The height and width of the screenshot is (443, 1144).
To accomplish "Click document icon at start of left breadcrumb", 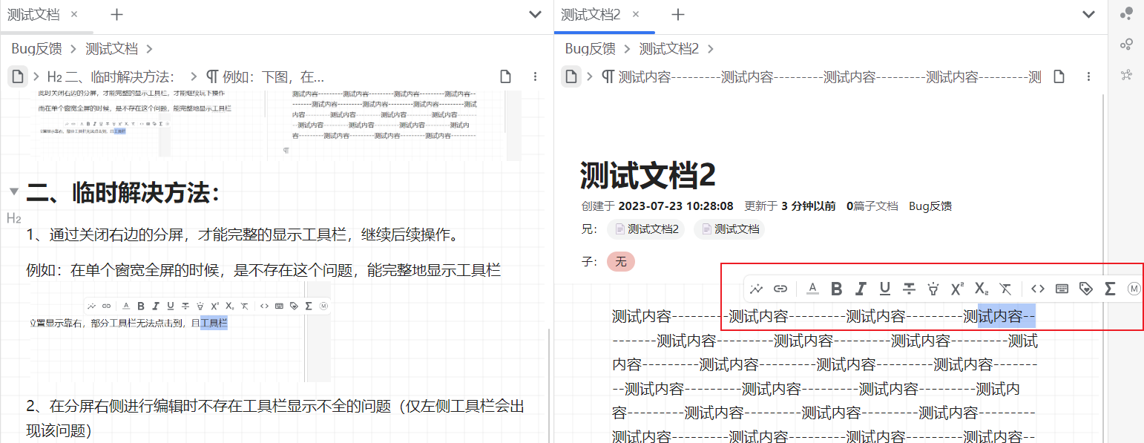I will point(18,76).
